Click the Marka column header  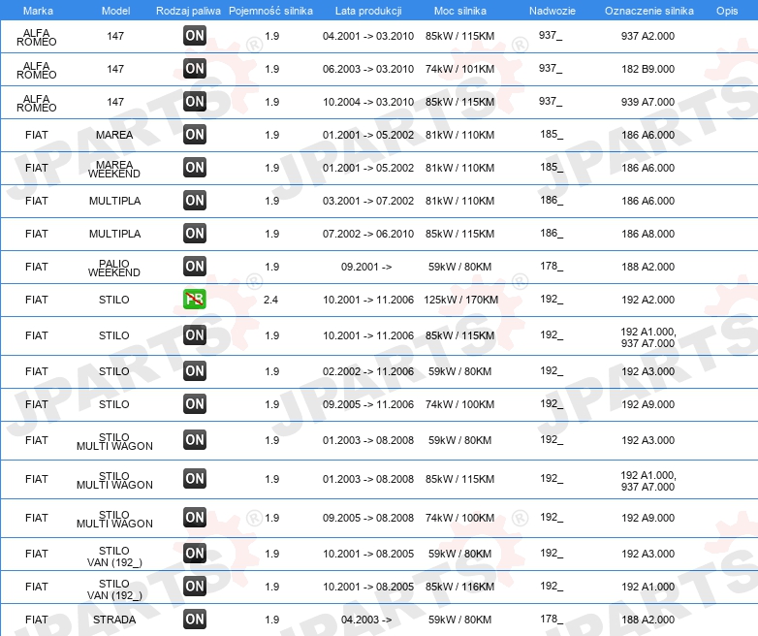[38, 11]
